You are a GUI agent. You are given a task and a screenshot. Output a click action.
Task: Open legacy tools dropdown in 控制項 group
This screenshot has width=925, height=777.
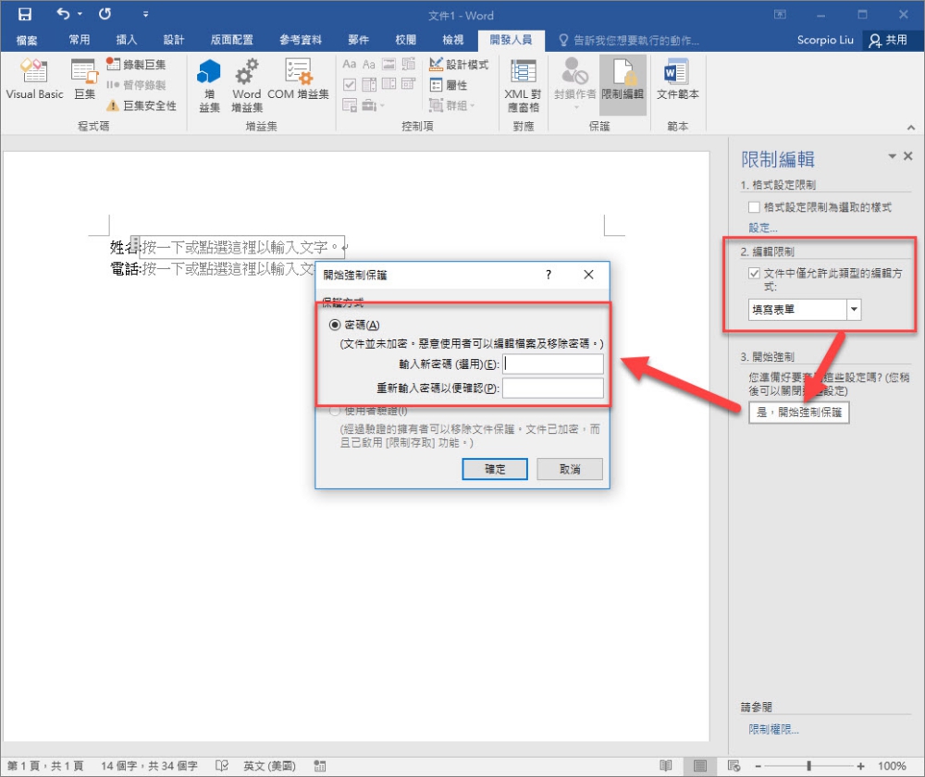(373, 105)
